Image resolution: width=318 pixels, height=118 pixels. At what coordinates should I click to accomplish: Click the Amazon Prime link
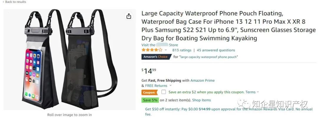tap(202, 81)
